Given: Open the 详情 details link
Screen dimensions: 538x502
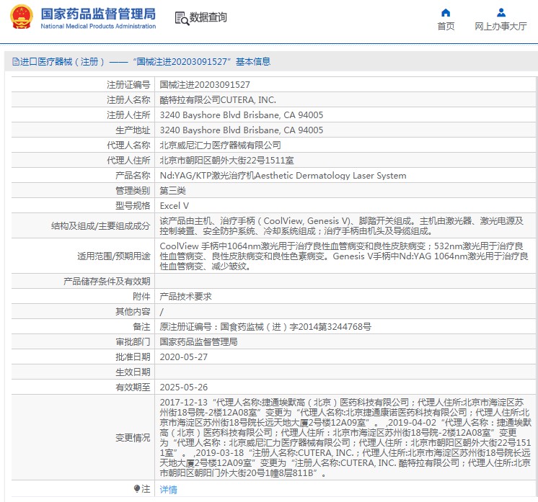Looking at the screenshot, I should coord(167,490).
